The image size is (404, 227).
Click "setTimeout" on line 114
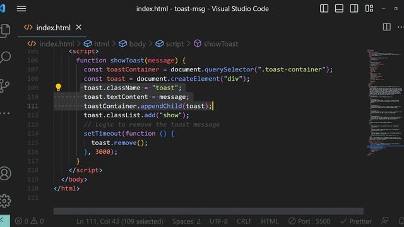[x=102, y=134]
